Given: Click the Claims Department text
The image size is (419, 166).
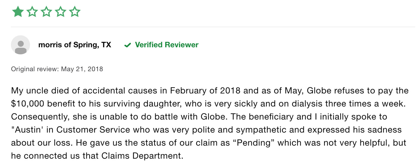Looking at the screenshot, I should [142, 156].
